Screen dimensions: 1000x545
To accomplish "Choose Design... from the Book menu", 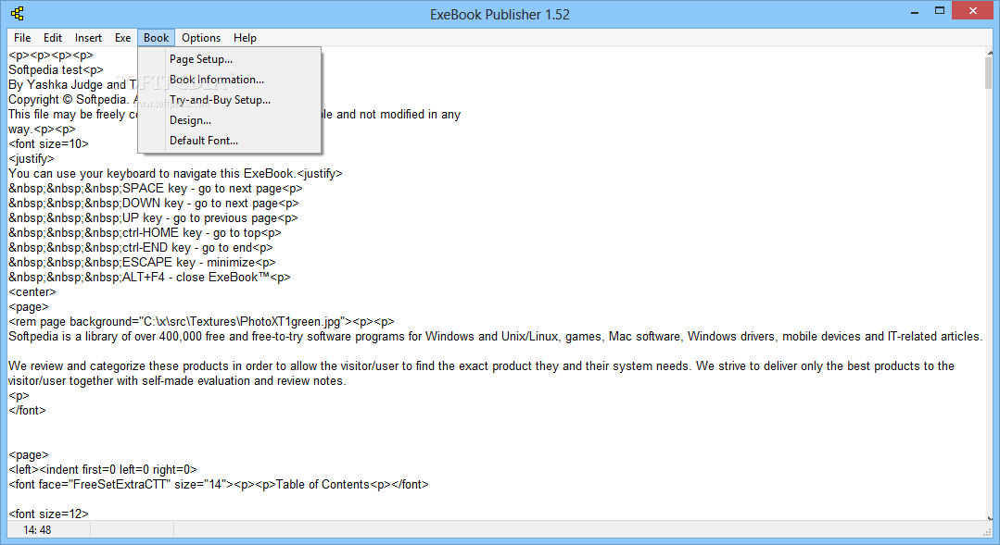I will 229,120.
